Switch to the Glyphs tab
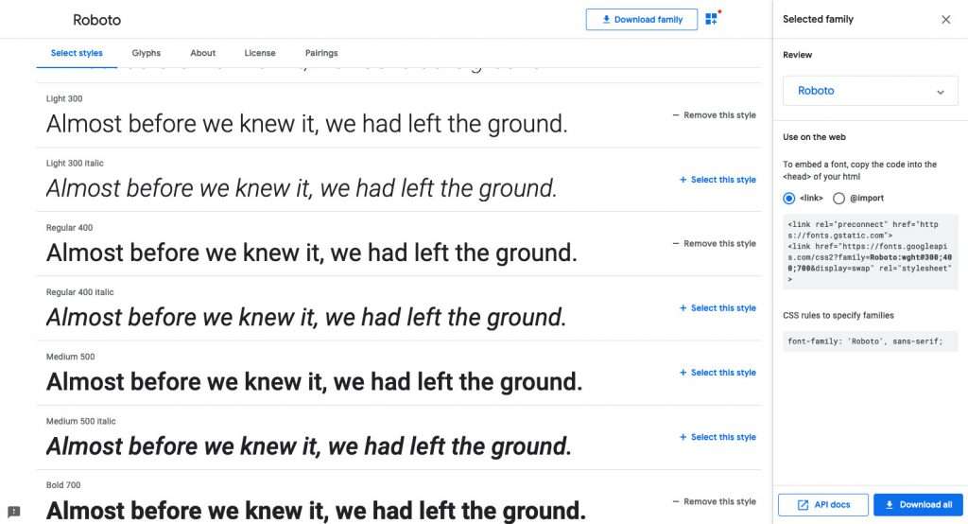This screenshot has height=524, width=968. (147, 53)
